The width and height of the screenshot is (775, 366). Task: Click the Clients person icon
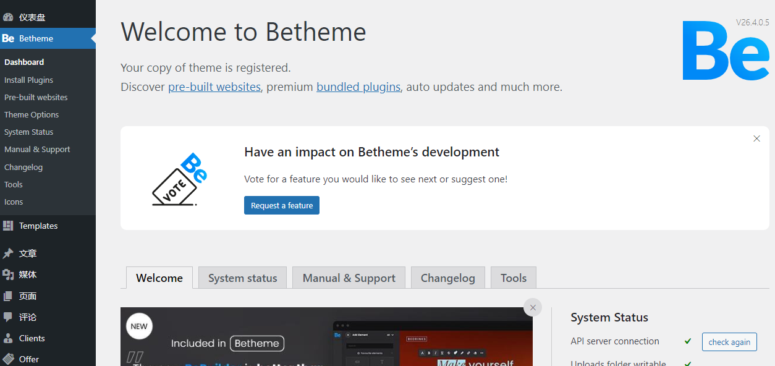(x=8, y=338)
